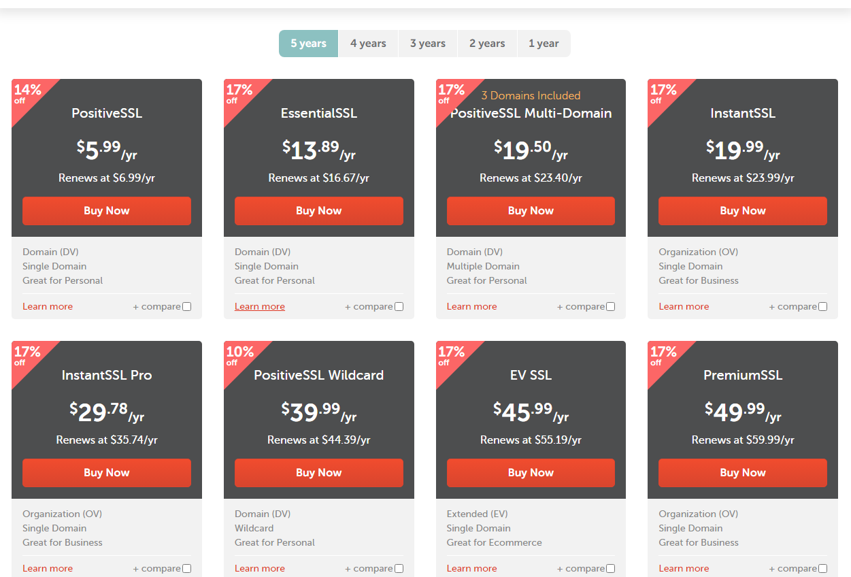Screen dimensions: 851x577
Task: Click the 17% off ribbon on EV SSL
Action: click(452, 355)
